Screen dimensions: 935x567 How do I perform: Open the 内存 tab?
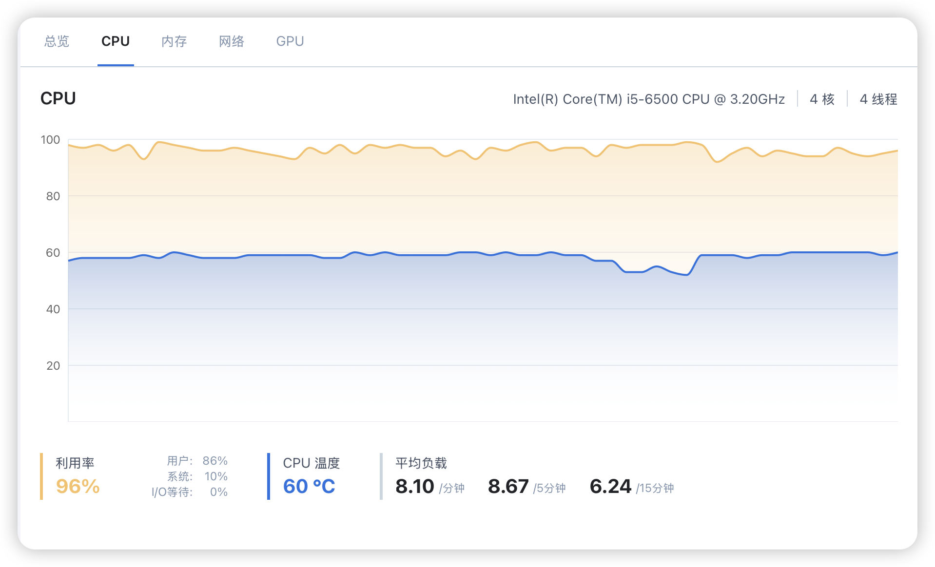click(174, 41)
